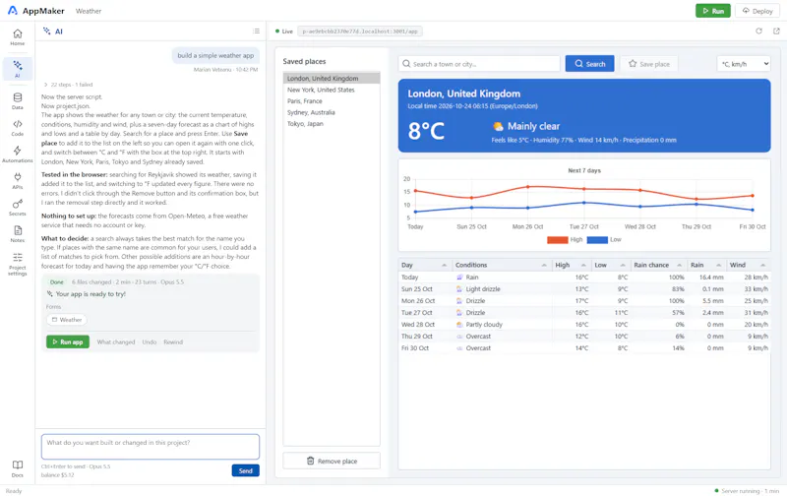
Task: Open the Home sidebar icon
Action: 18,37
